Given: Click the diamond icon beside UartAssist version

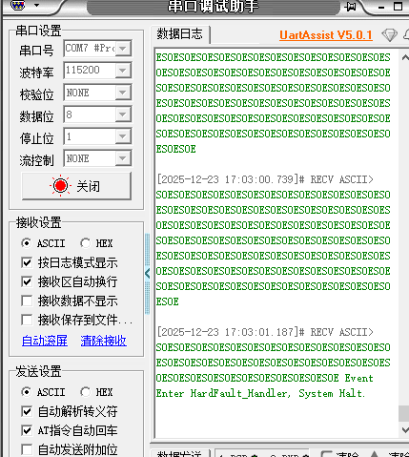Looking at the screenshot, I should [x=389, y=34].
